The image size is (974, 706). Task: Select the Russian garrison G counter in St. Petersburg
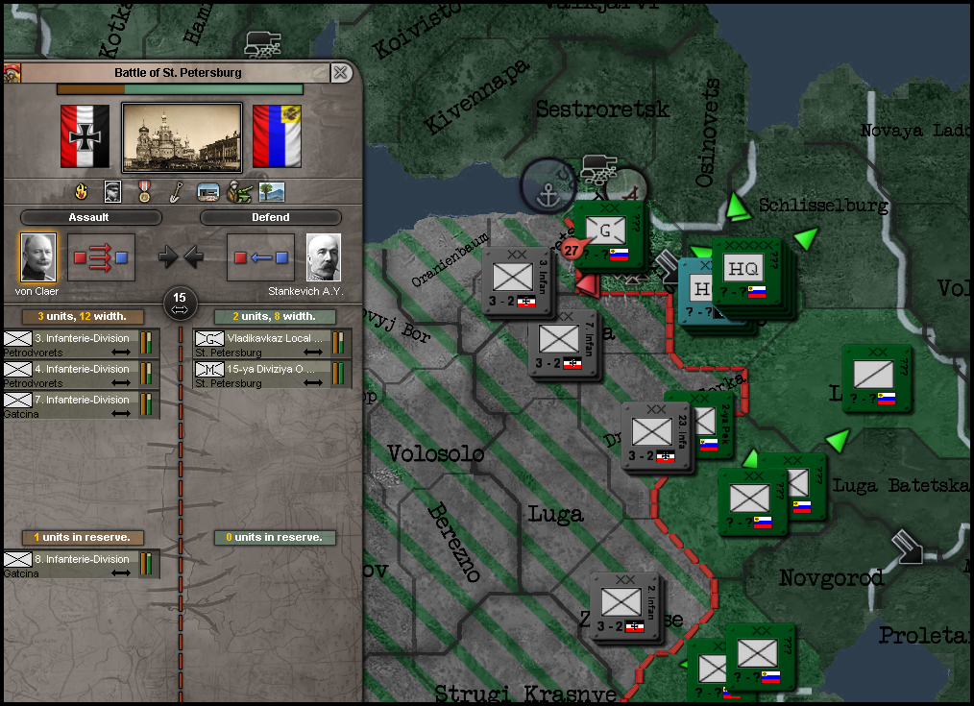[609, 234]
